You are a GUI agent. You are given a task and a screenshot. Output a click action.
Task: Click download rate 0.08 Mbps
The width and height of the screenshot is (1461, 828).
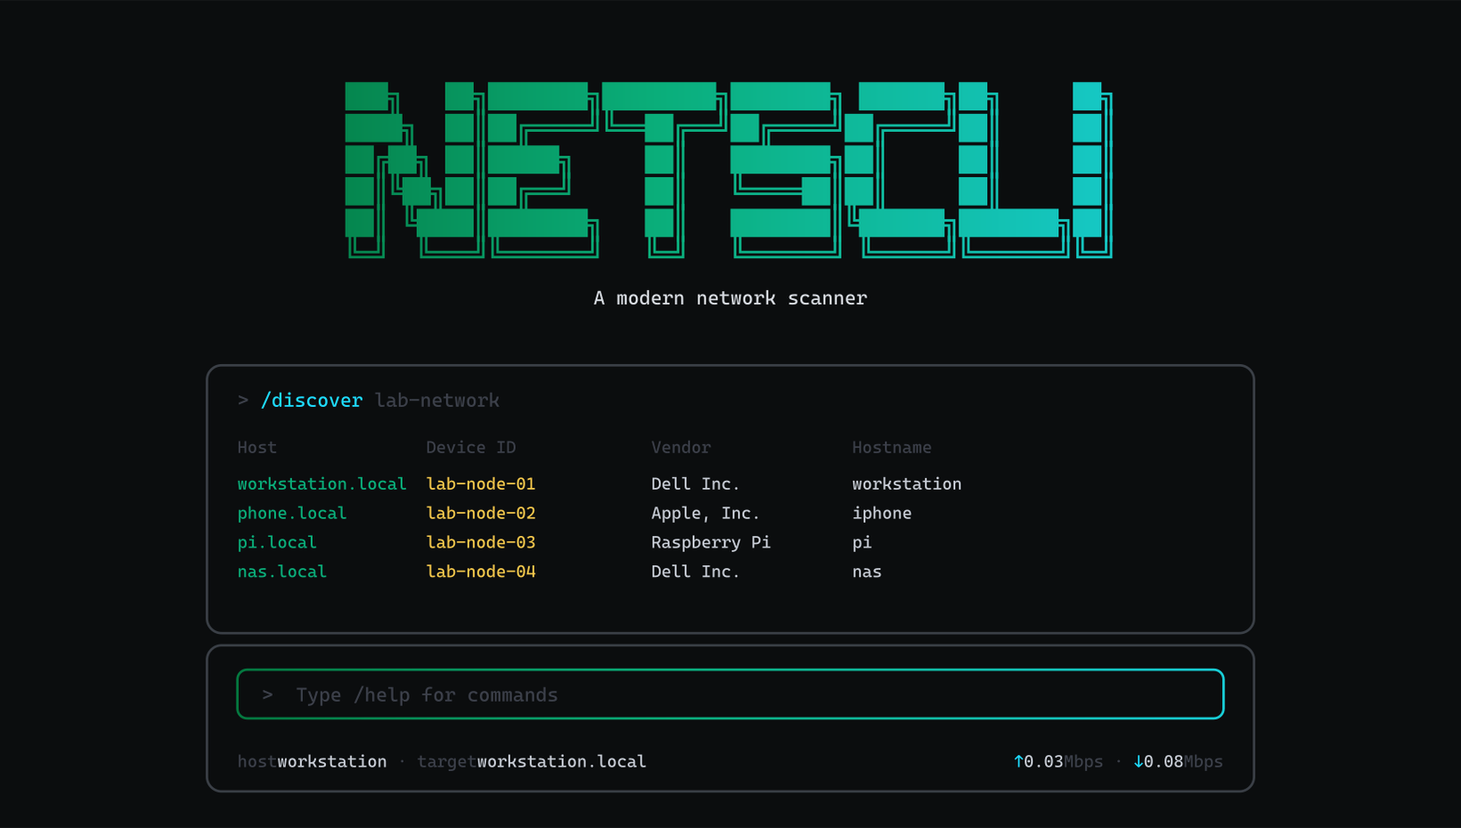1183,762
